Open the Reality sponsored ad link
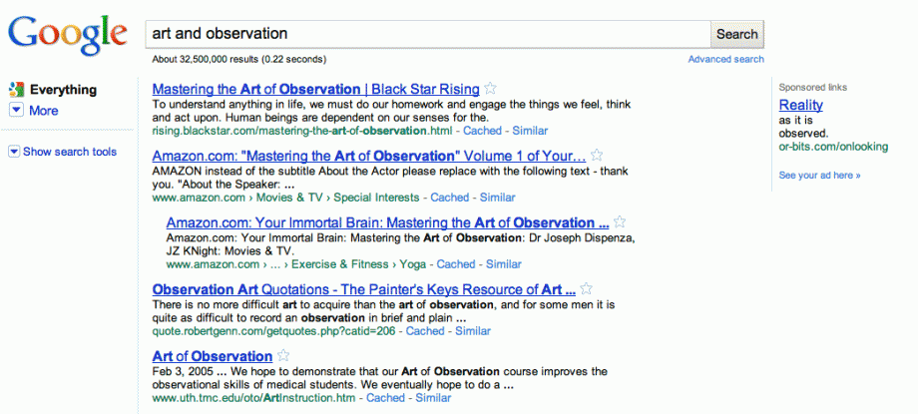Image resolution: width=918 pixels, height=414 pixels. [800, 106]
